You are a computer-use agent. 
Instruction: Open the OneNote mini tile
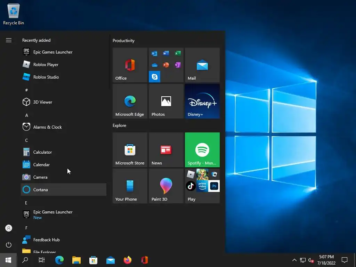[x=178, y=65]
